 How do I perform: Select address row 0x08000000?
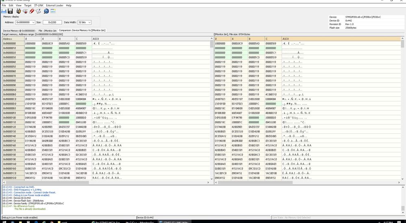pyautogui.click(x=13, y=43)
